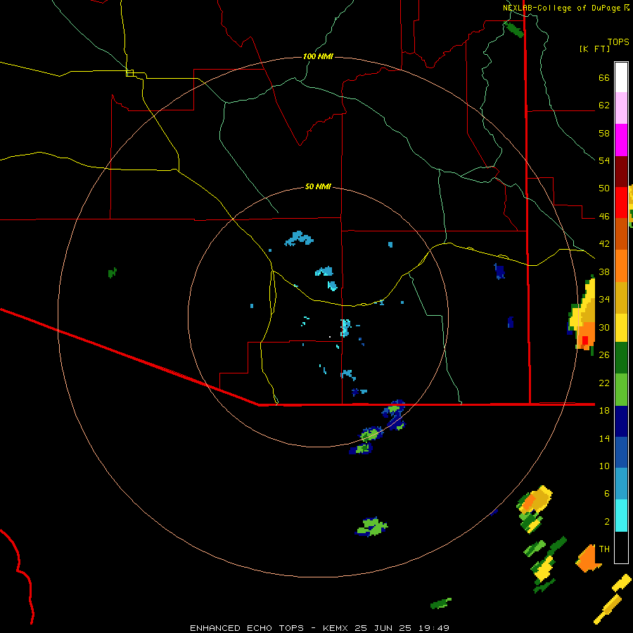Click the "10" legend value
Image resolution: width=633 pixels, height=633 pixels.
click(x=604, y=466)
